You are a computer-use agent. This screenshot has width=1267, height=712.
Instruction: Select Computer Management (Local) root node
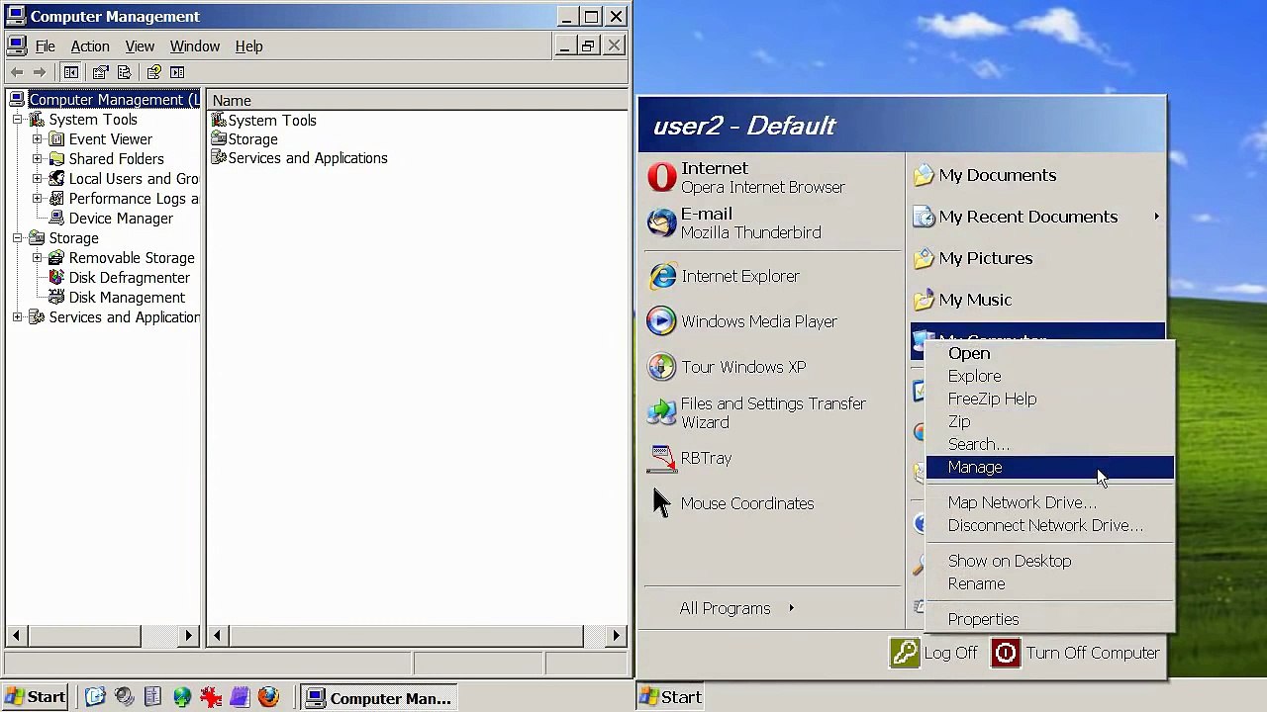(114, 100)
